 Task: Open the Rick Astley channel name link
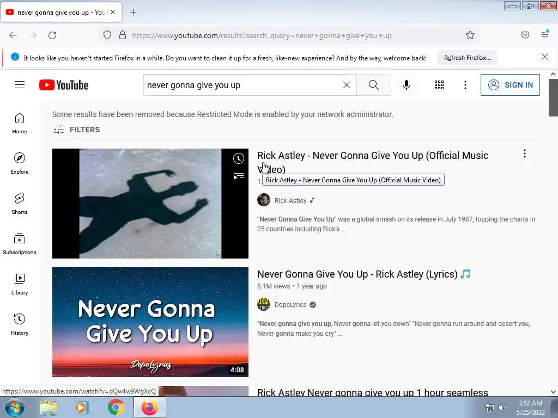pyautogui.click(x=290, y=200)
